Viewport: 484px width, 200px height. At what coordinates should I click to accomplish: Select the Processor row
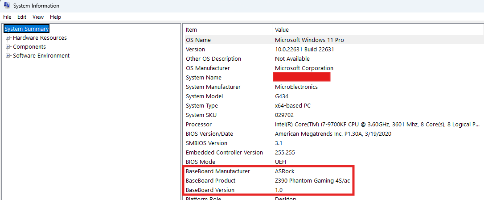click(199, 125)
